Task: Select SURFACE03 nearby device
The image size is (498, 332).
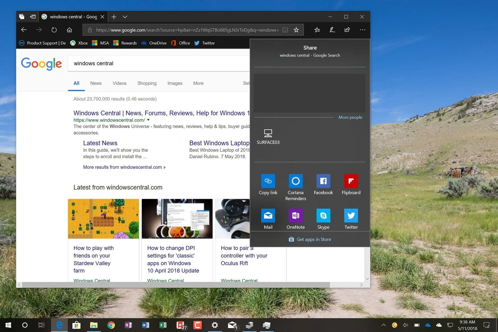Action: coord(268,137)
